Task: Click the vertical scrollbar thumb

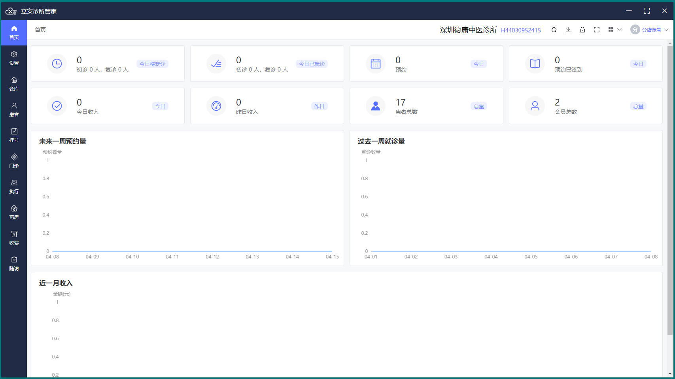Action: pos(670,190)
